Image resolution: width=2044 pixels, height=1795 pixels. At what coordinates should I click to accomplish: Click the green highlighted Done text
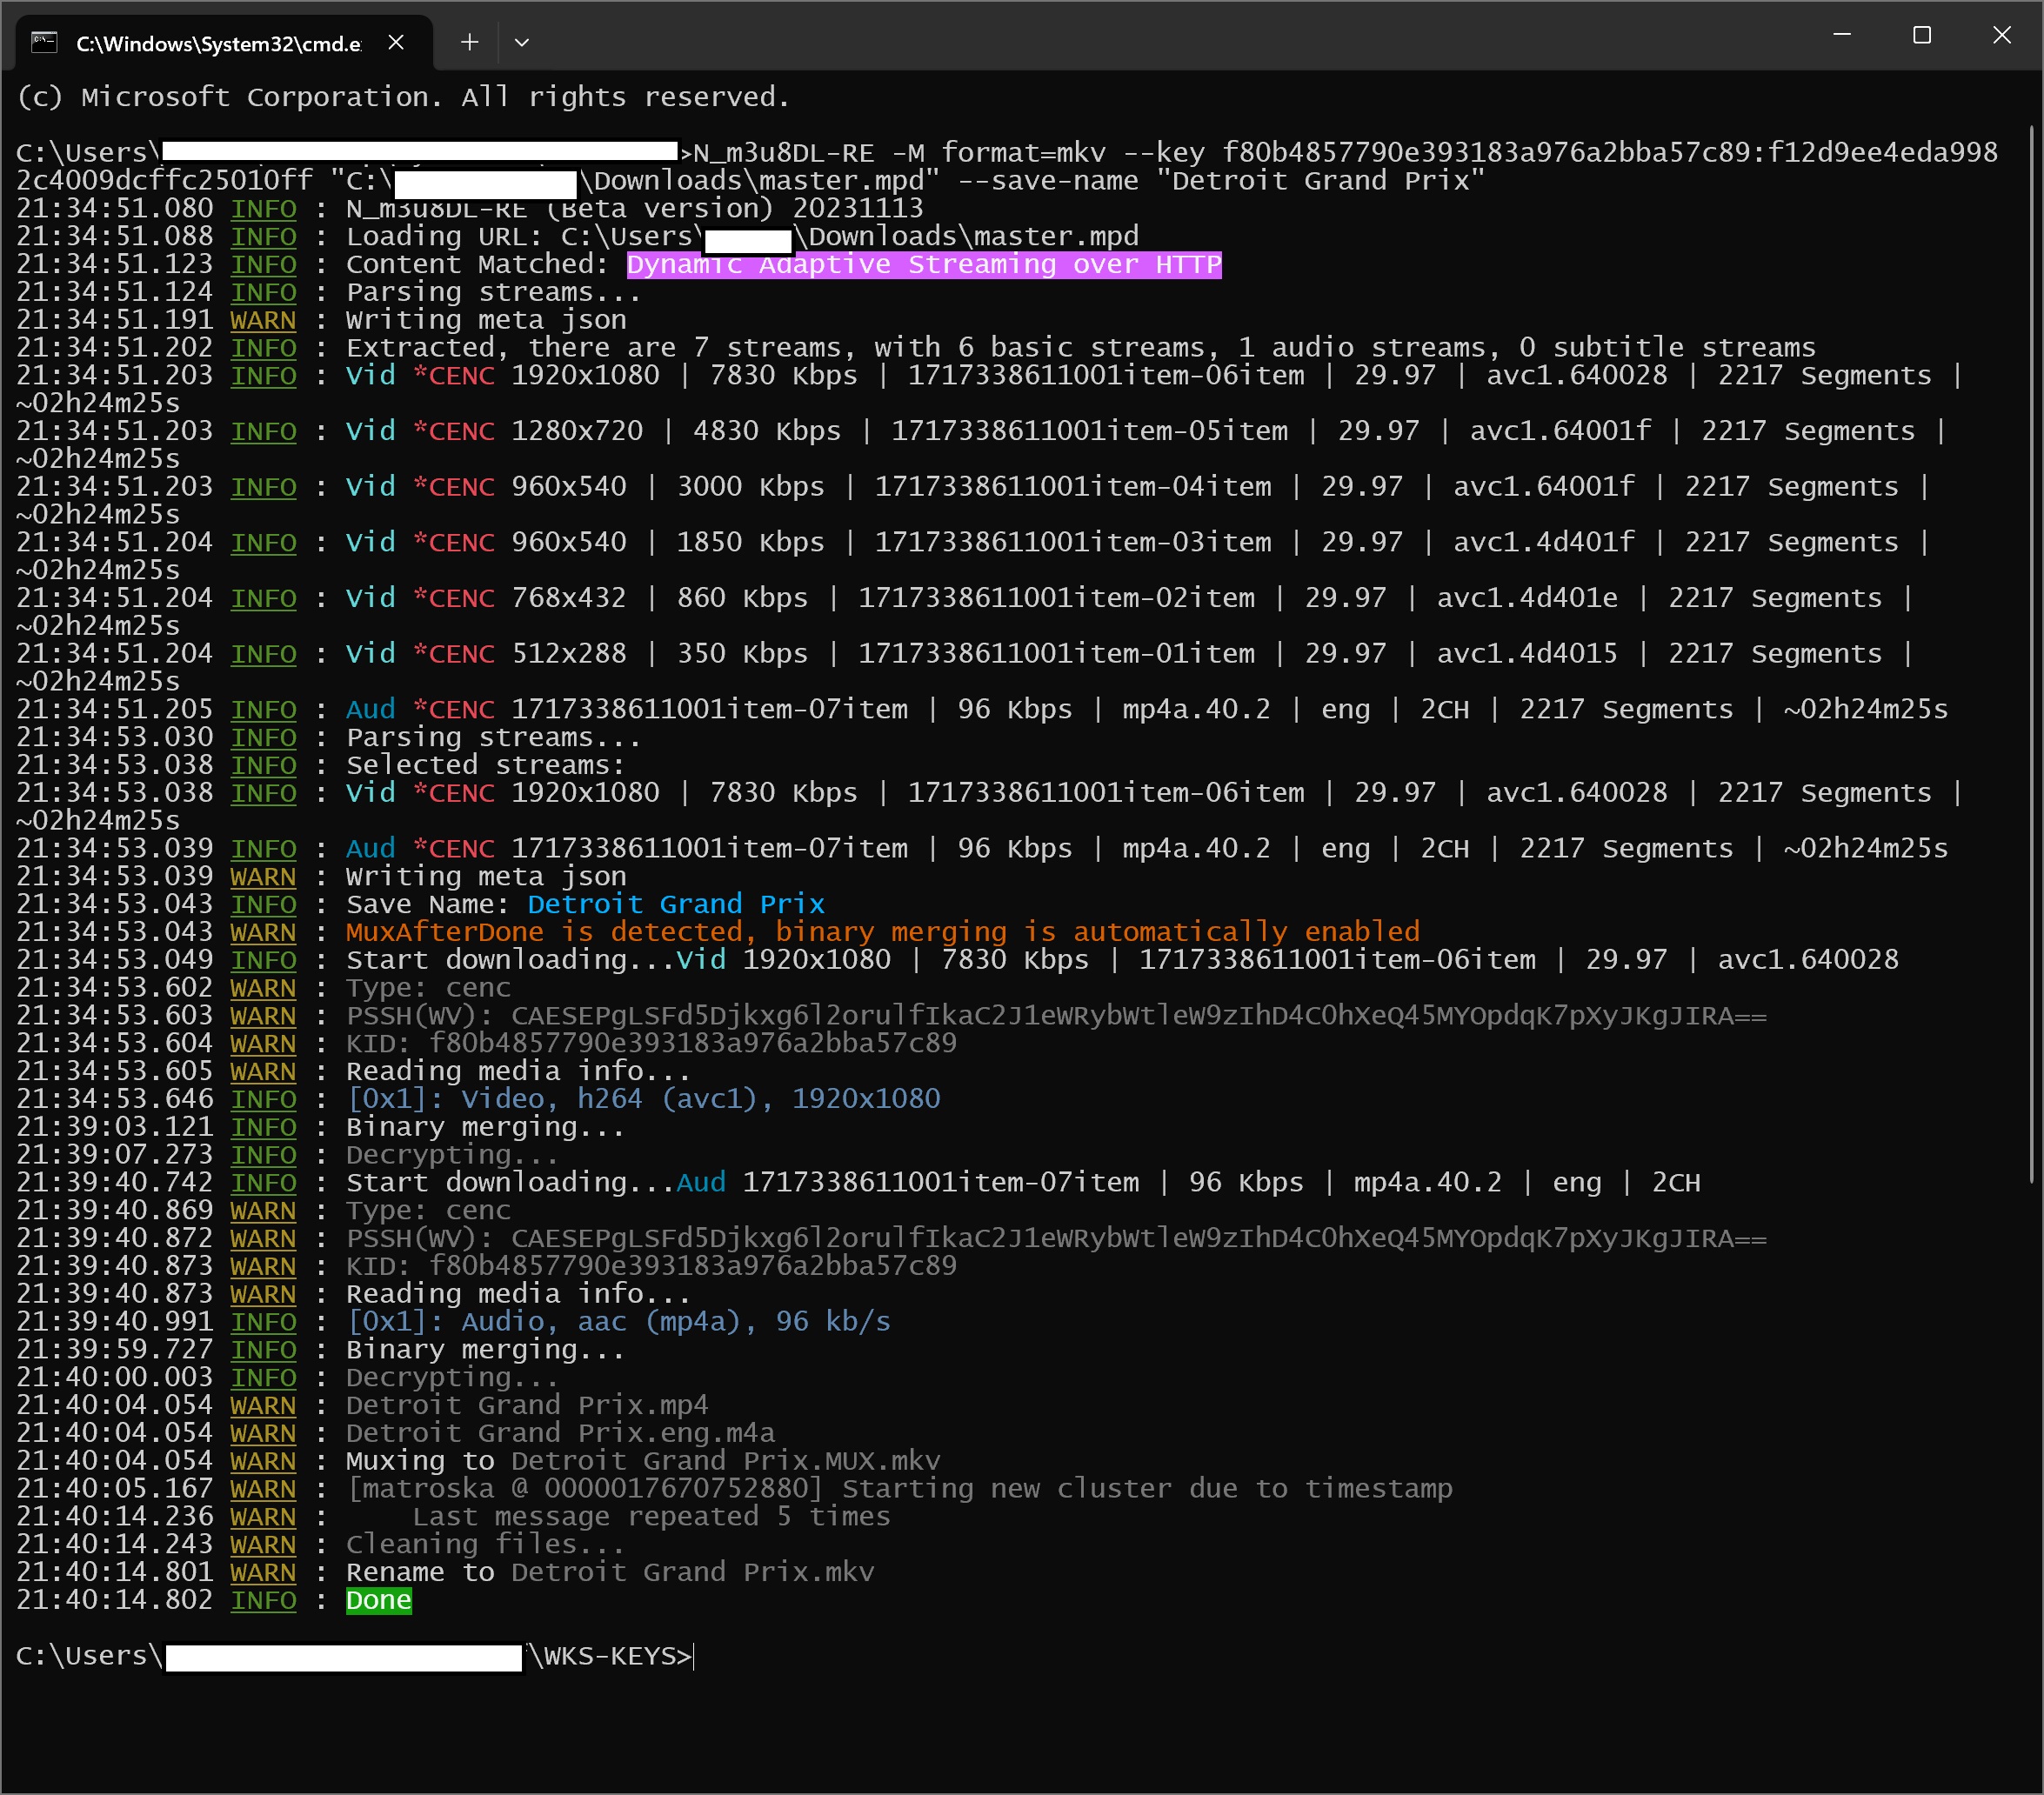pyautogui.click(x=378, y=1600)
